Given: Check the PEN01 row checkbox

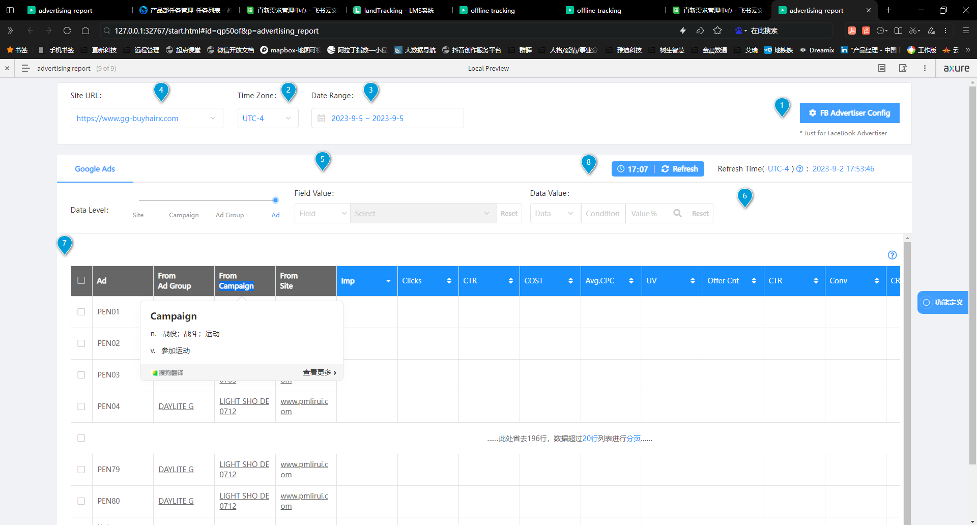Looking at the screenshot, I should tap(81, 312).
